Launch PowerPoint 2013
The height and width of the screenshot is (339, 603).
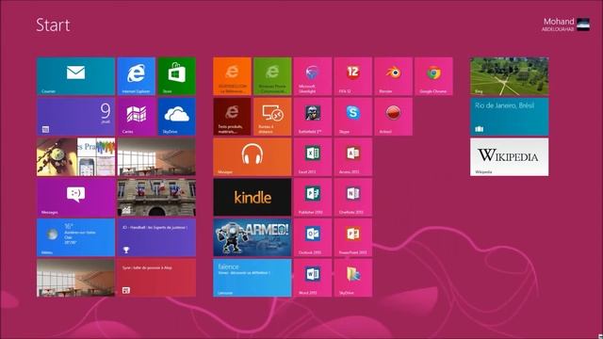[353, 237]
